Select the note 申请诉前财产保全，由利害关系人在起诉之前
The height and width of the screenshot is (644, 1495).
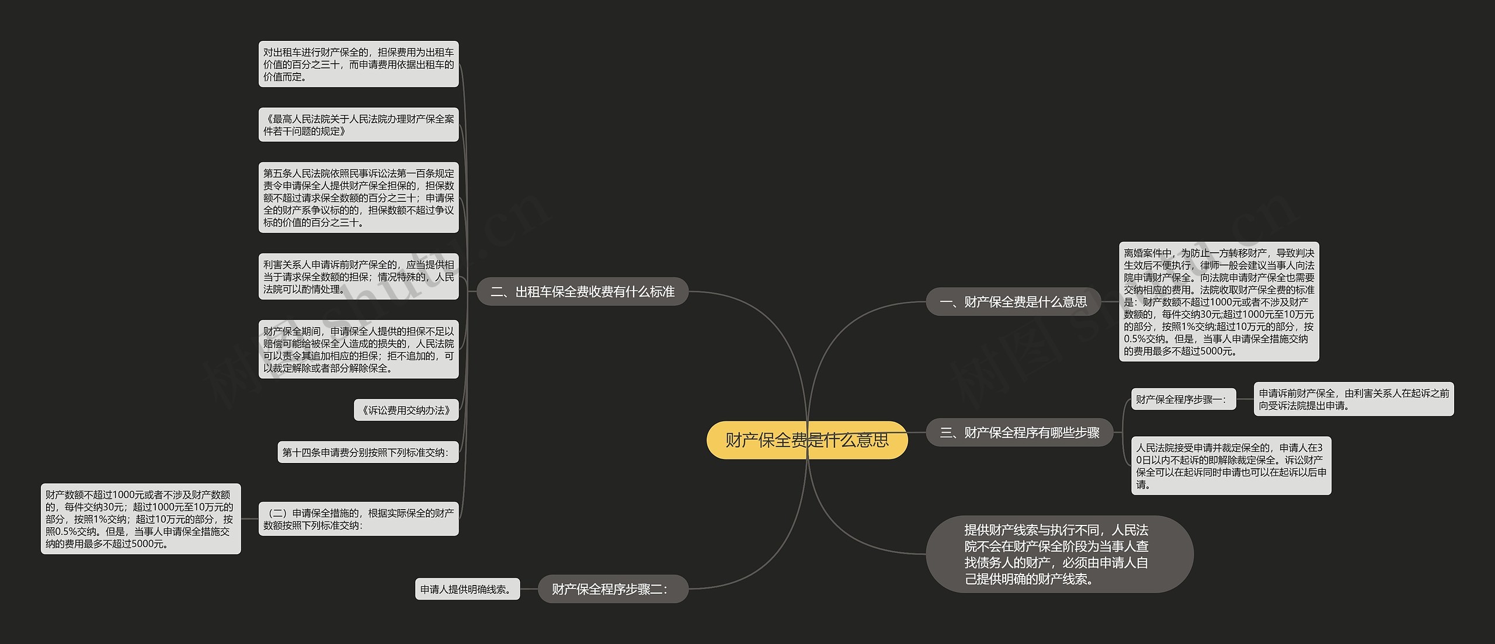1354,399
